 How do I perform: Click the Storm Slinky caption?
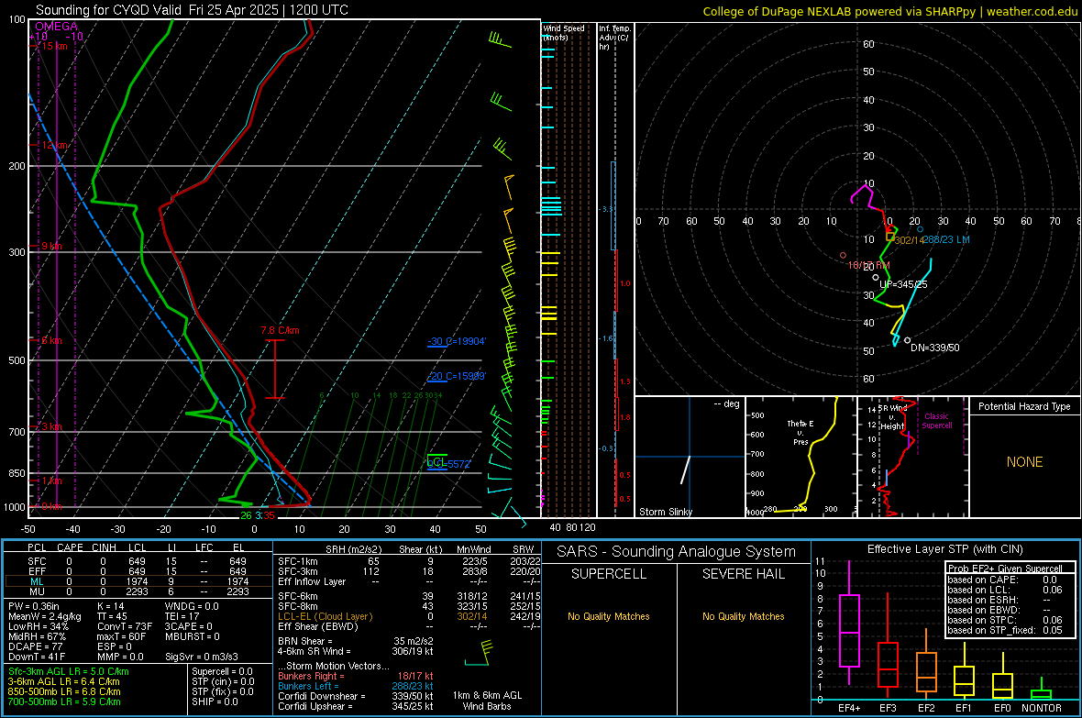pos(665,512)
